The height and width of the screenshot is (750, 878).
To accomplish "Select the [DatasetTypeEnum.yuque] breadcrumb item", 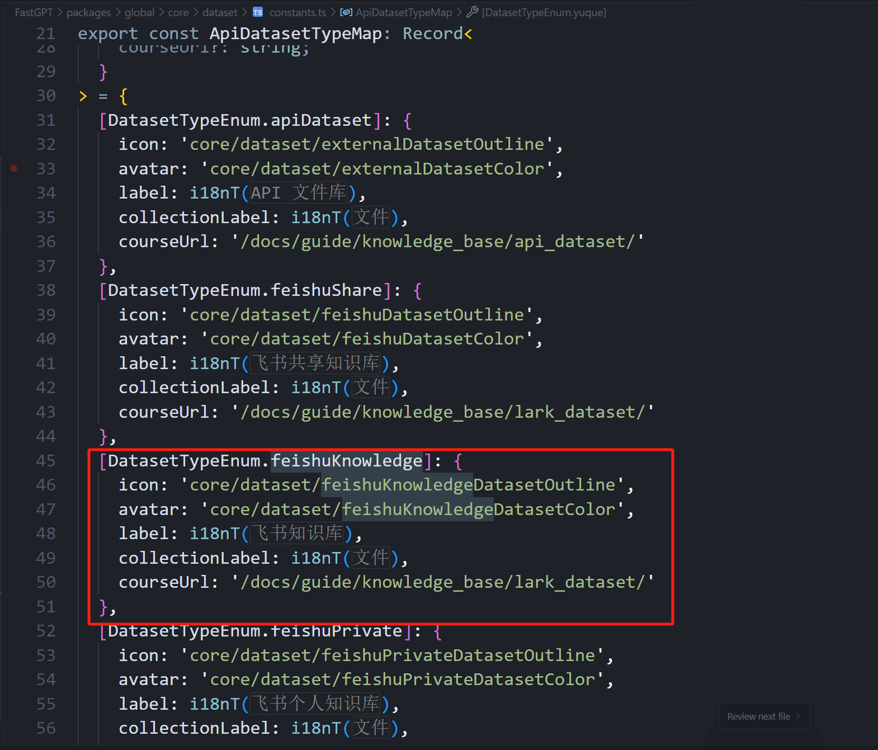I will pos(544,12).
